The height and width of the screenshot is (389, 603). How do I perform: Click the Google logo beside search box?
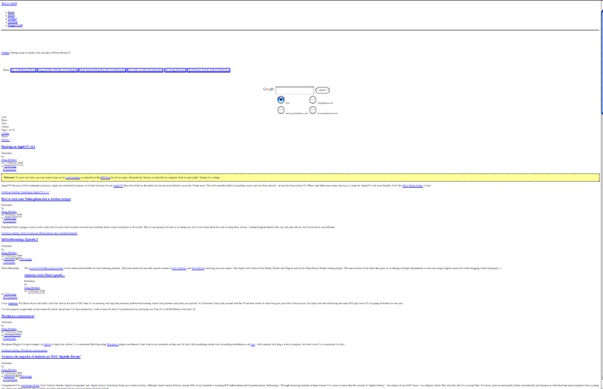click(268, 89)
